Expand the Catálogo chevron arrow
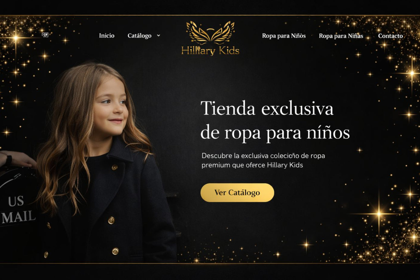The width and height of the screenshot is (420, 280). [x=158, y=36]
